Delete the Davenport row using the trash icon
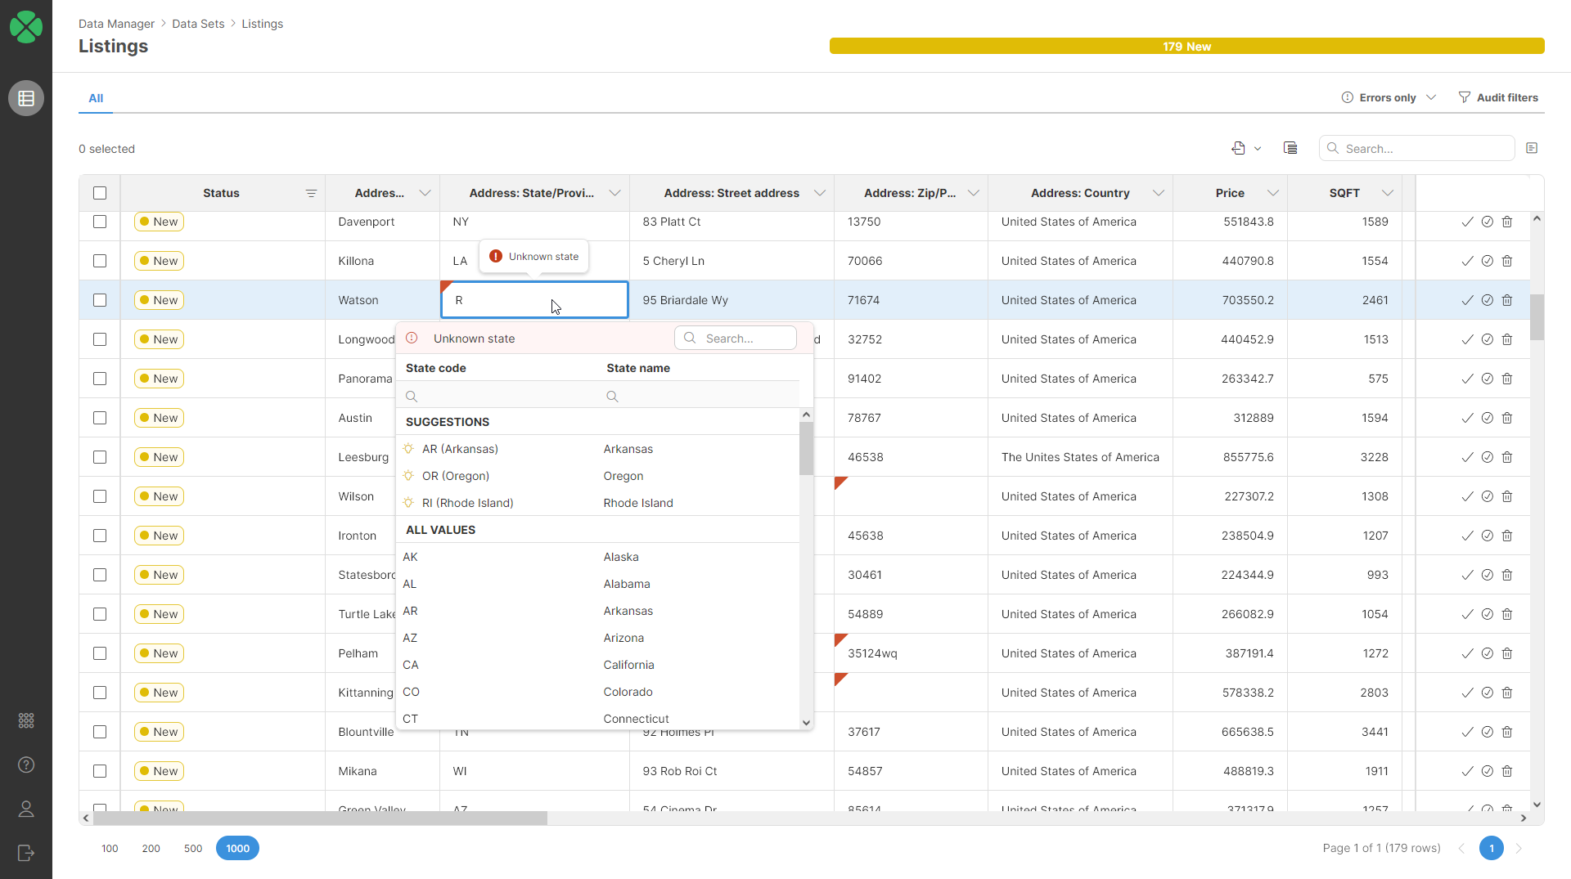Viewport: 1571px width, 879px height. tap(1508, 222)
